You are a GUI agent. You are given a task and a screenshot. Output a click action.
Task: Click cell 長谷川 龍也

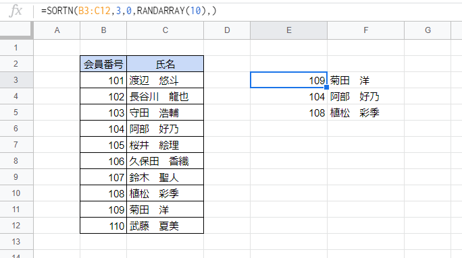[165, 96]
